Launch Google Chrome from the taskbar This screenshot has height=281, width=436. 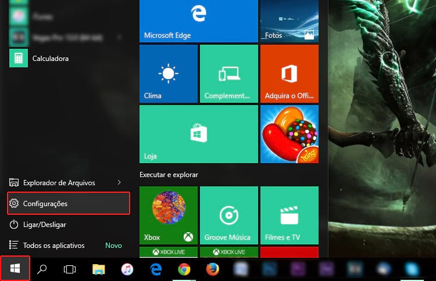click(x=184, y=269)
